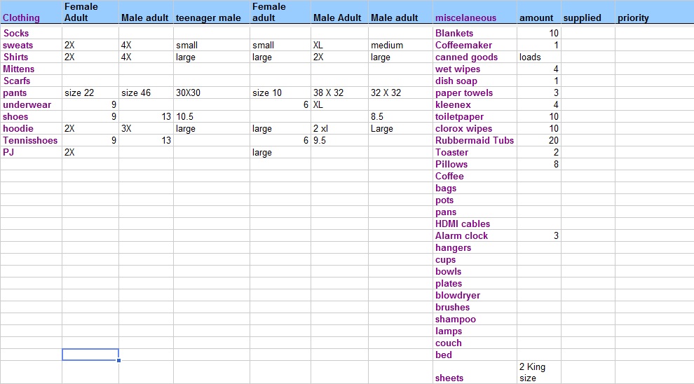Viewport: 694px width, 384px height.
Task: Select the 38 X 32 pants cell
Action: click(x=328, y=92)
